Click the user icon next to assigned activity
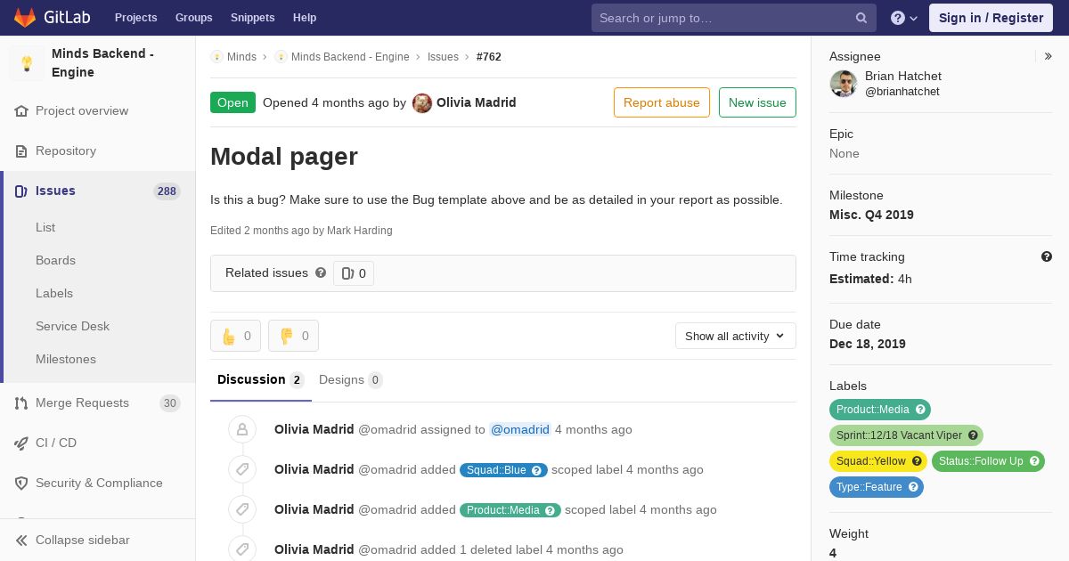Image resolution: width=1069 pixels, height=561 pixels. coord(241,429)
